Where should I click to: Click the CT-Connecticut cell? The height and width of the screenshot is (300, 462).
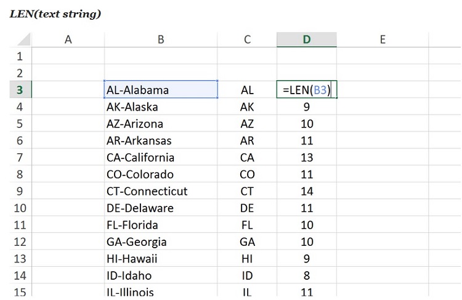pos(160,192)
